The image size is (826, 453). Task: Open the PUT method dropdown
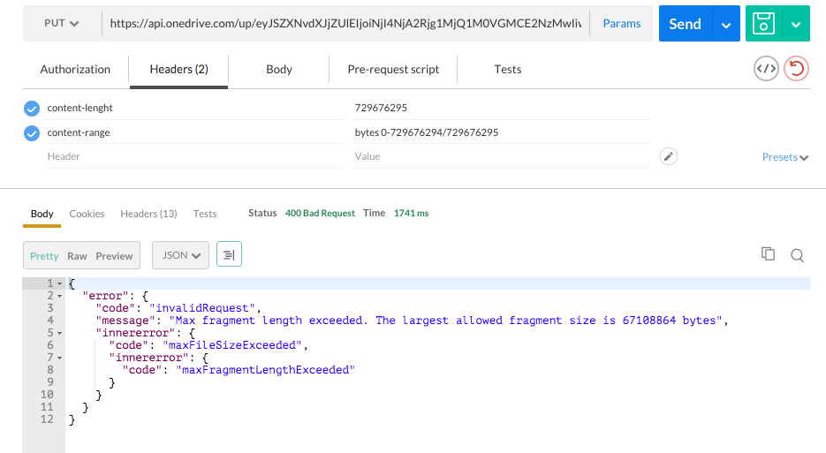(61, 23)
